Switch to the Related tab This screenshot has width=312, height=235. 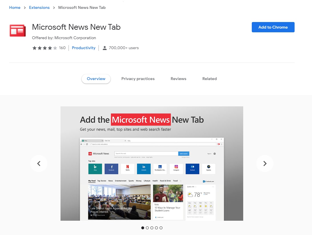[x=210, y=79]
